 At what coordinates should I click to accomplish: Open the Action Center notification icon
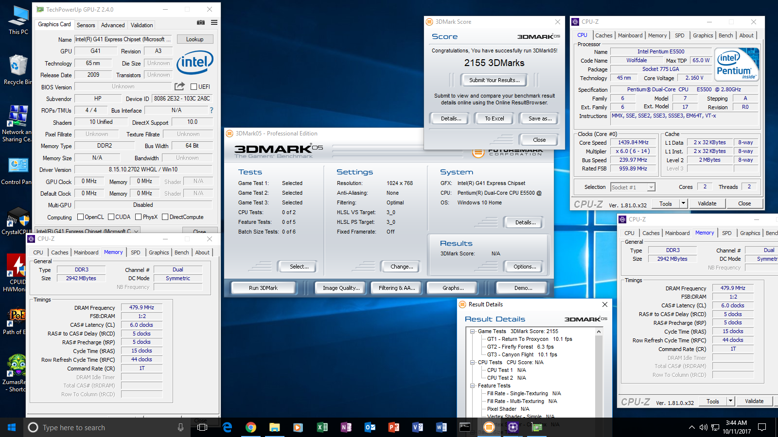point(762,427)
